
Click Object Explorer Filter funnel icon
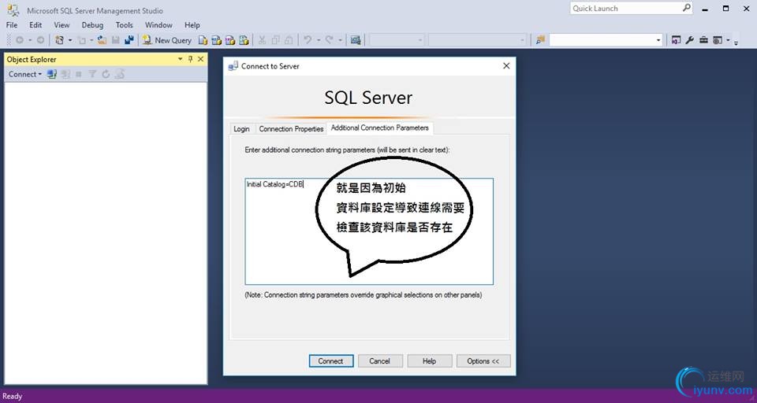pos(92,74)
